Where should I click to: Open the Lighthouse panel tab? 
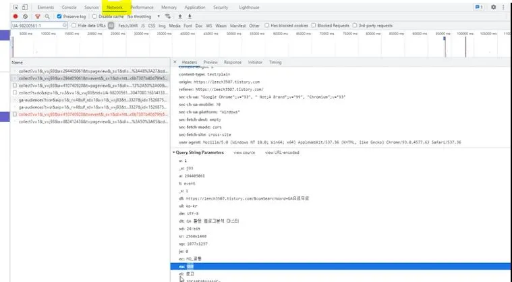pyautogui.click(x=249, y=7)
